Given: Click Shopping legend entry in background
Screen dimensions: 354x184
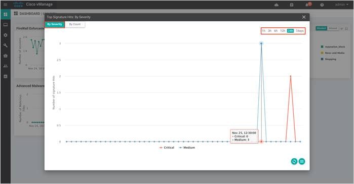Looking at the screenshot, I should (329, 59).
